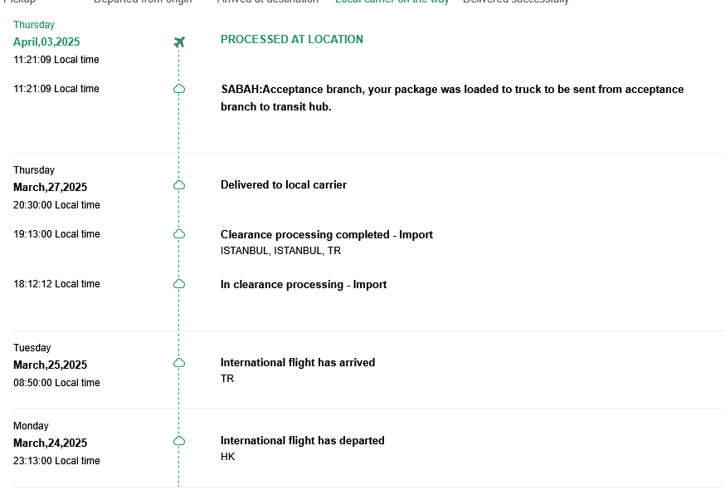Click Clearance processing completed - Import text
The width and height of the screenshot is (725, 490).
326,234
